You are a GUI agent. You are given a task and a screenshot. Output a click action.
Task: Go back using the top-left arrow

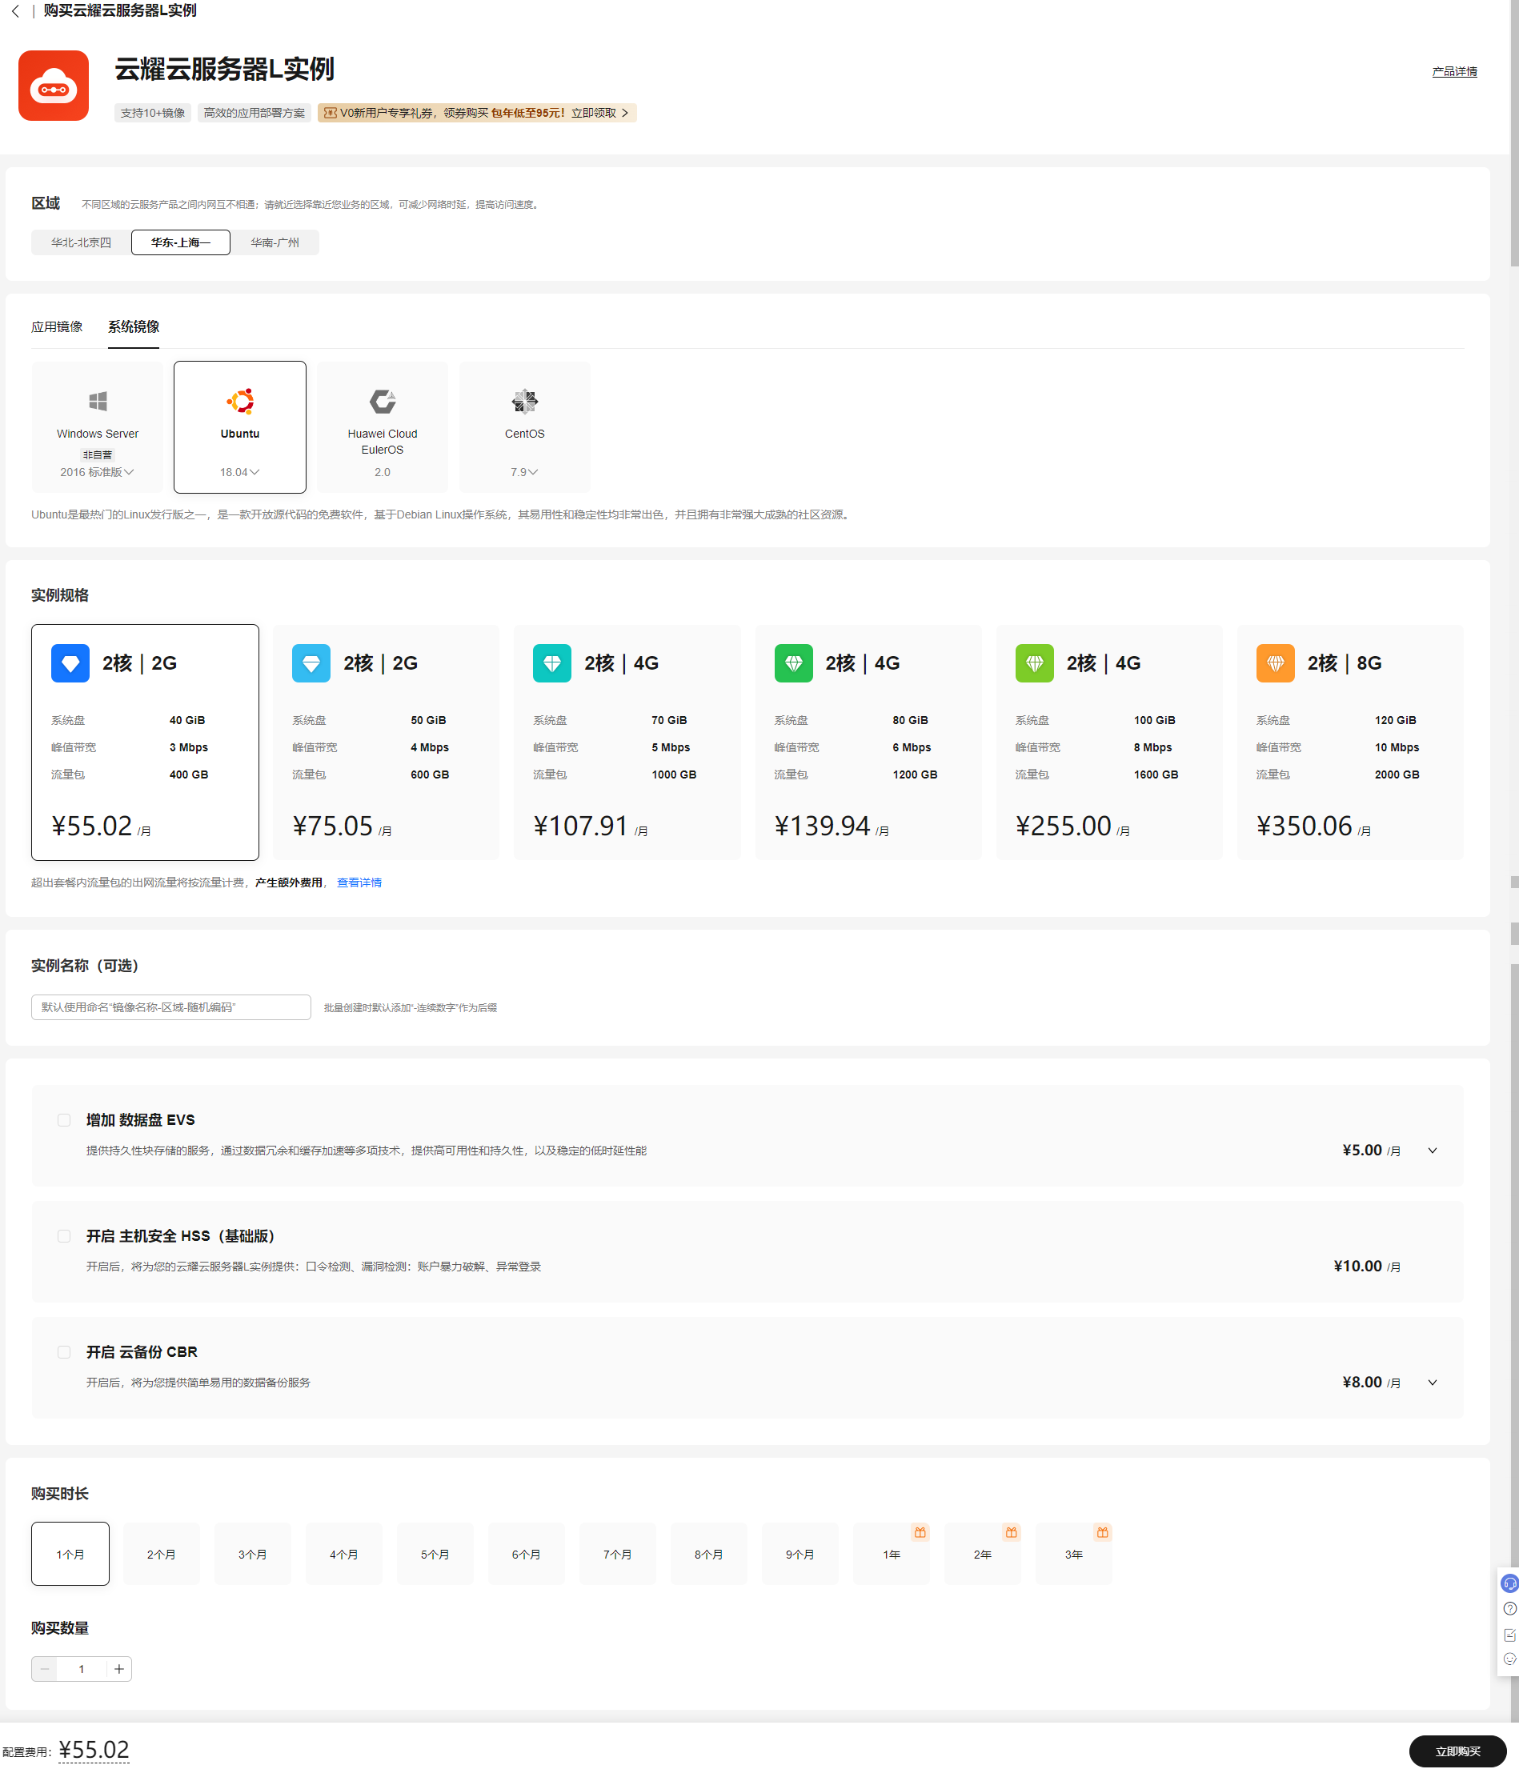pos(15,11)
